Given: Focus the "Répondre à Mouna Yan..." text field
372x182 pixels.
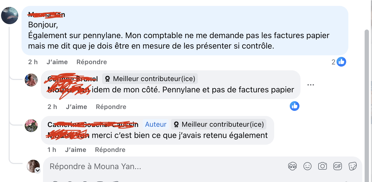Looking at the screenshot, I should 161,167.
